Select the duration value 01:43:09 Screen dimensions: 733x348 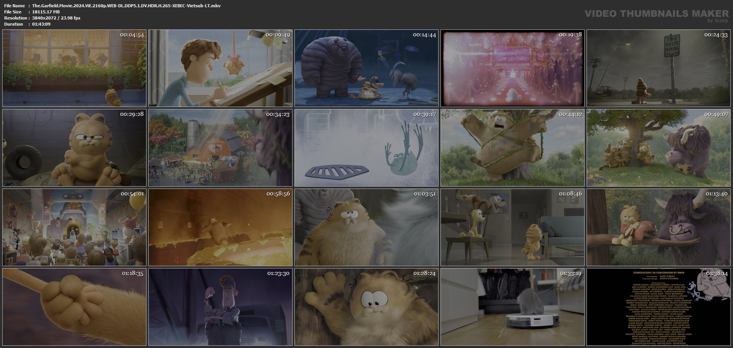tap(41, 24)
